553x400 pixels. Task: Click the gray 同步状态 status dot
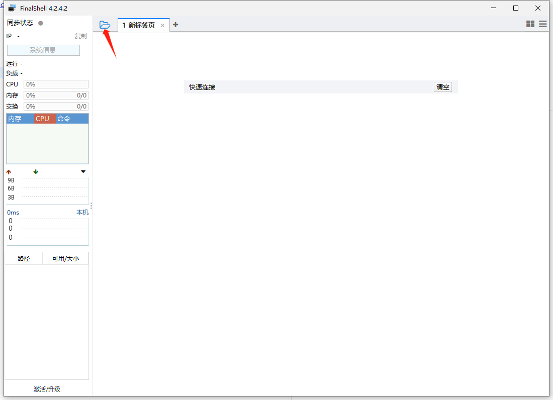pyautogui.click(x=41, y=23)
